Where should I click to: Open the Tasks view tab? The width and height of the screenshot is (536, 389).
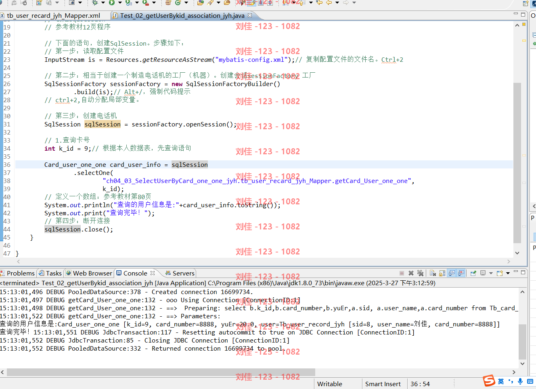tap(50, 273)
